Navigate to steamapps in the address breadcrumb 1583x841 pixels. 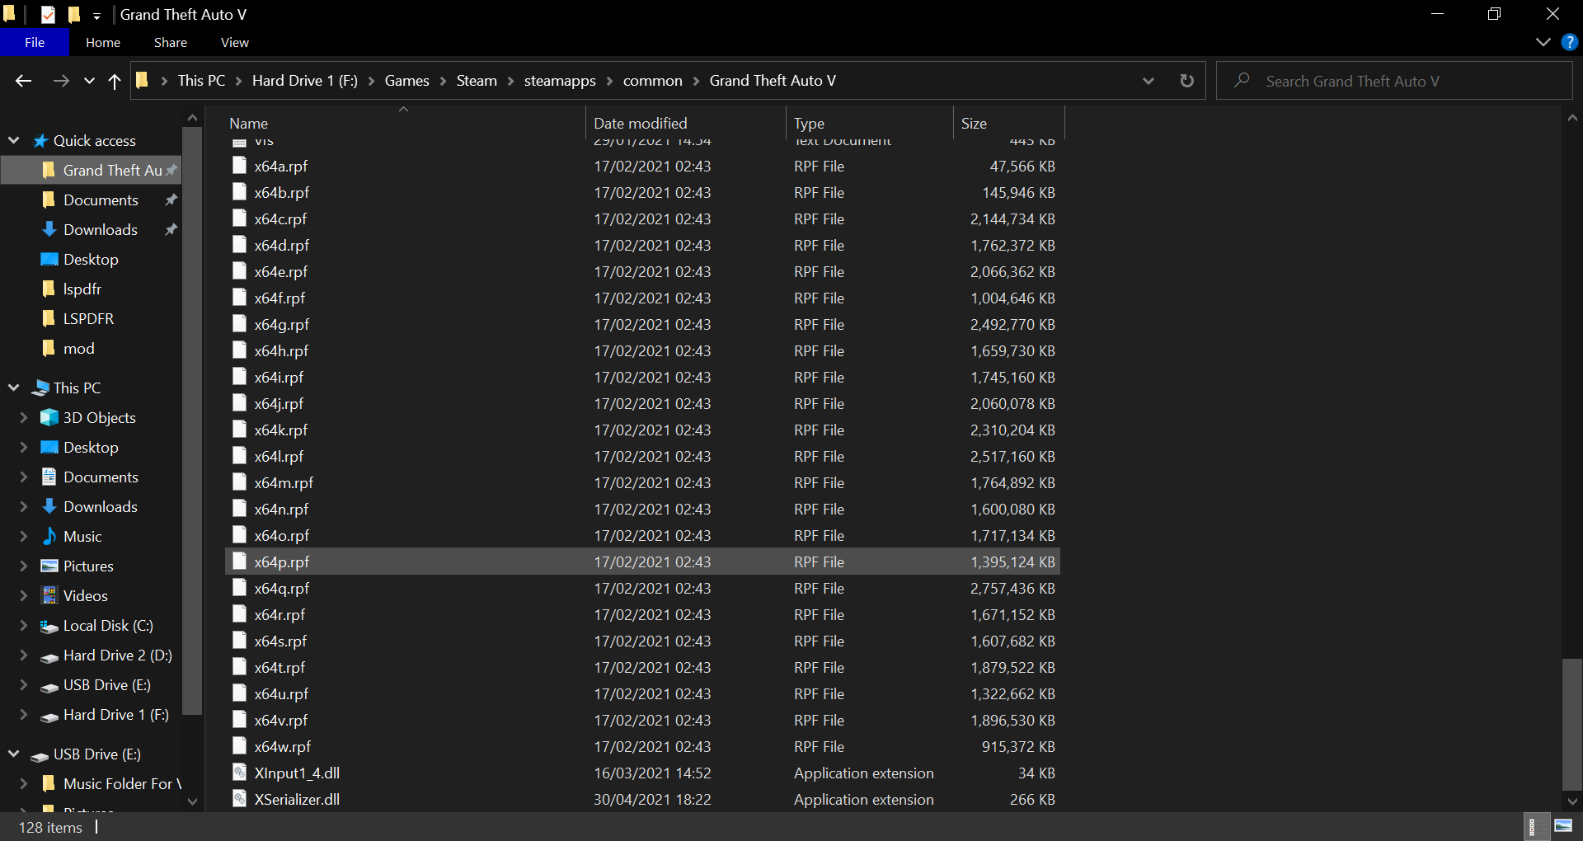point(560,81)
